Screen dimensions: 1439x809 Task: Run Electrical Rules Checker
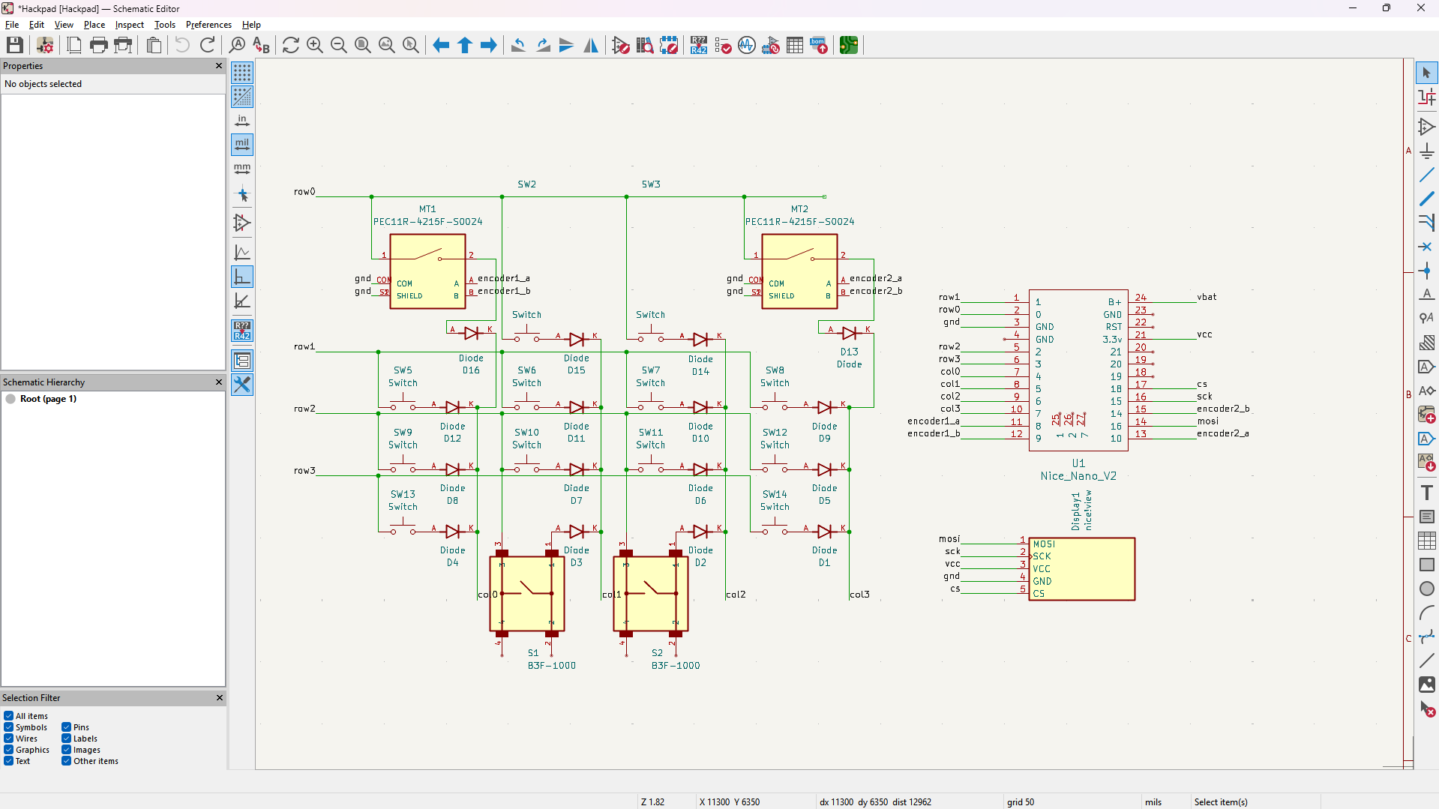723,45
